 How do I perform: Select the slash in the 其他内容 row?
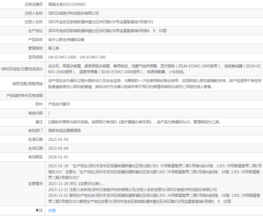click(x=49, y=113)
